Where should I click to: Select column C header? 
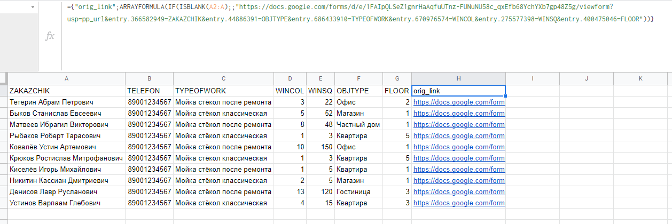point(223,78)
